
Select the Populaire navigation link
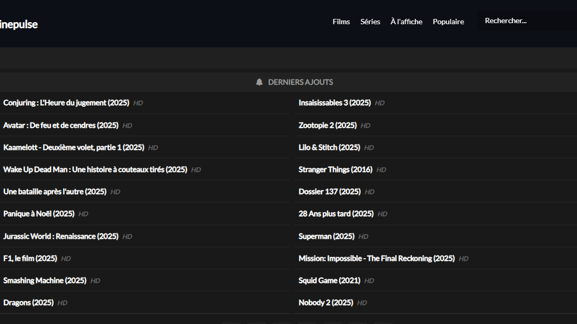pyautogui.click(x=448, y=22)
